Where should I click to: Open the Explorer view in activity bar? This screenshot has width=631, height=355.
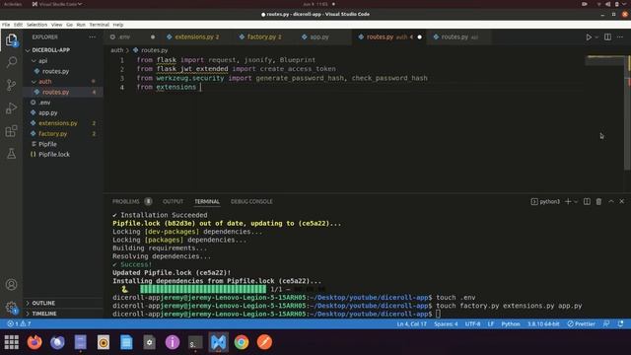coord(11,39)
